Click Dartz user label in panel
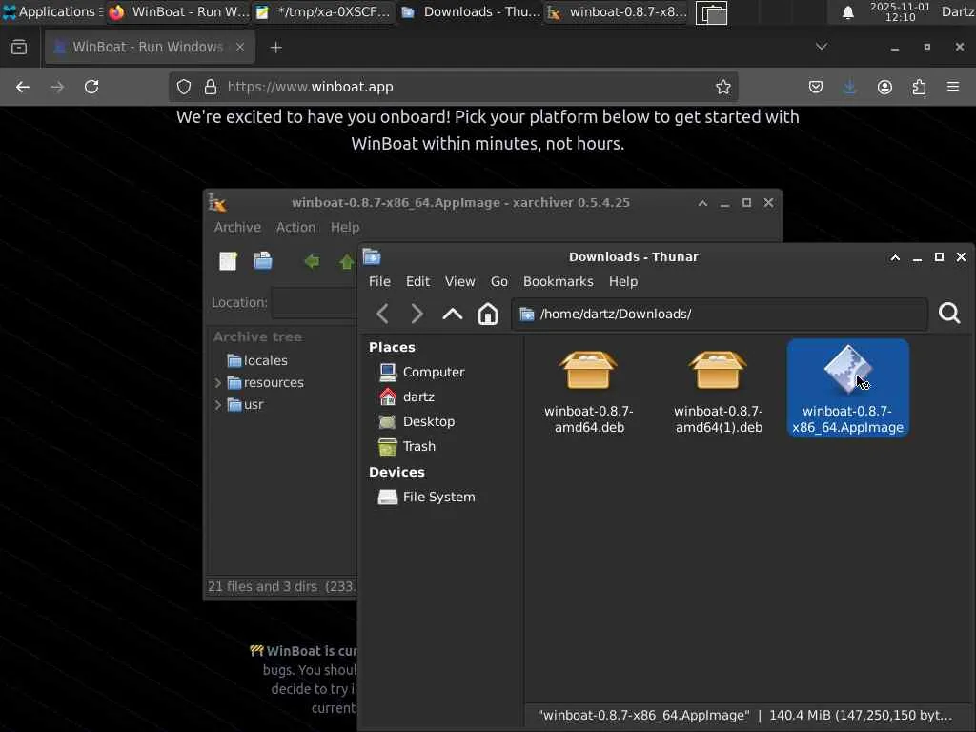The height and width of the screenshot is (732, 976). tap(958, 11)
